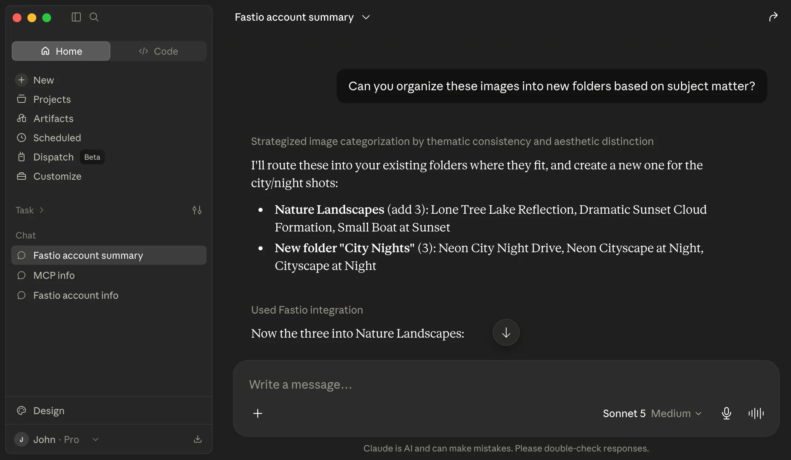Click the Chat section label
The width and height of the screenshot is (791, 460).
click(x=26, y=235)
